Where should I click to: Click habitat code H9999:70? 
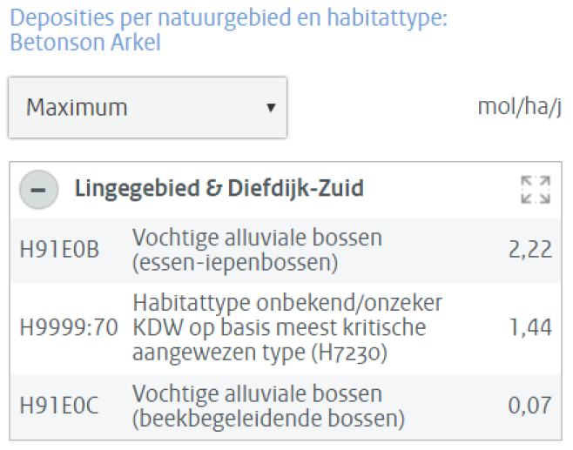pos(69,328)
